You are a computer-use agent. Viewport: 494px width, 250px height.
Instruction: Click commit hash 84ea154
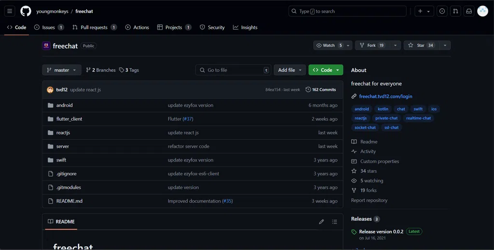pos(273,90)
